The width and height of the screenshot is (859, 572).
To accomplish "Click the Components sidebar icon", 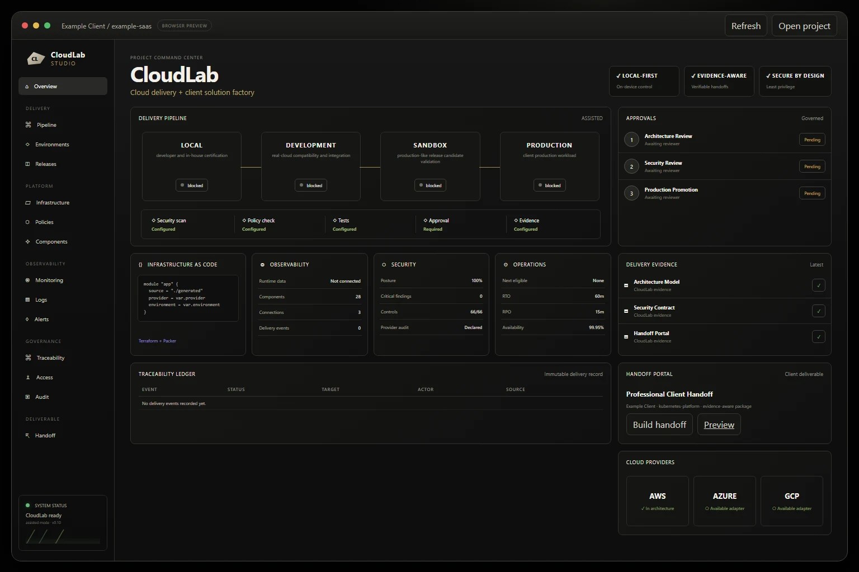I will pyautogui.click(x=27, y=241).
